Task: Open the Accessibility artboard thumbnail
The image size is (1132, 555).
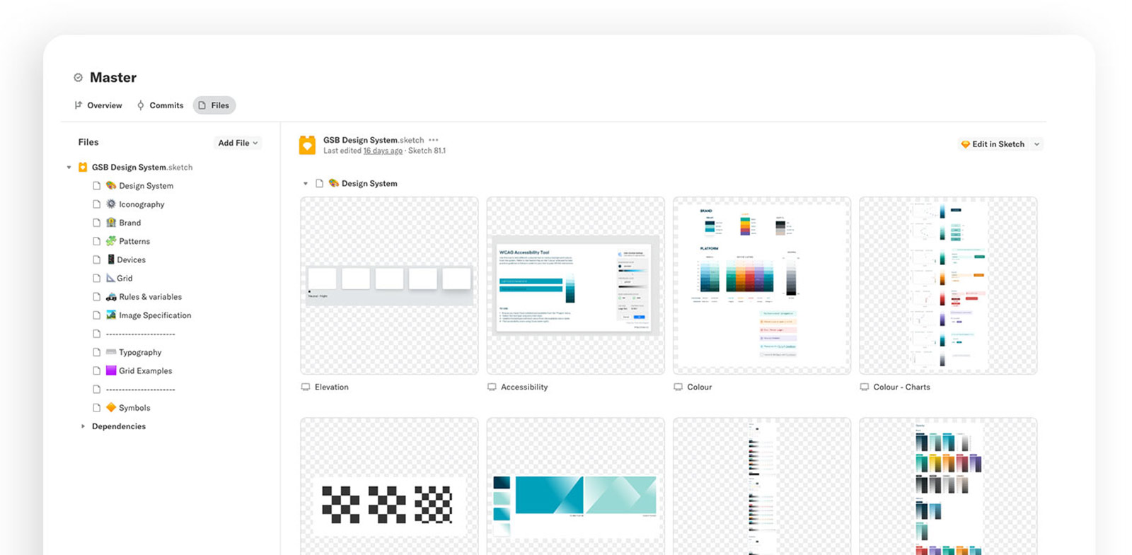Action: pos(576,286)
